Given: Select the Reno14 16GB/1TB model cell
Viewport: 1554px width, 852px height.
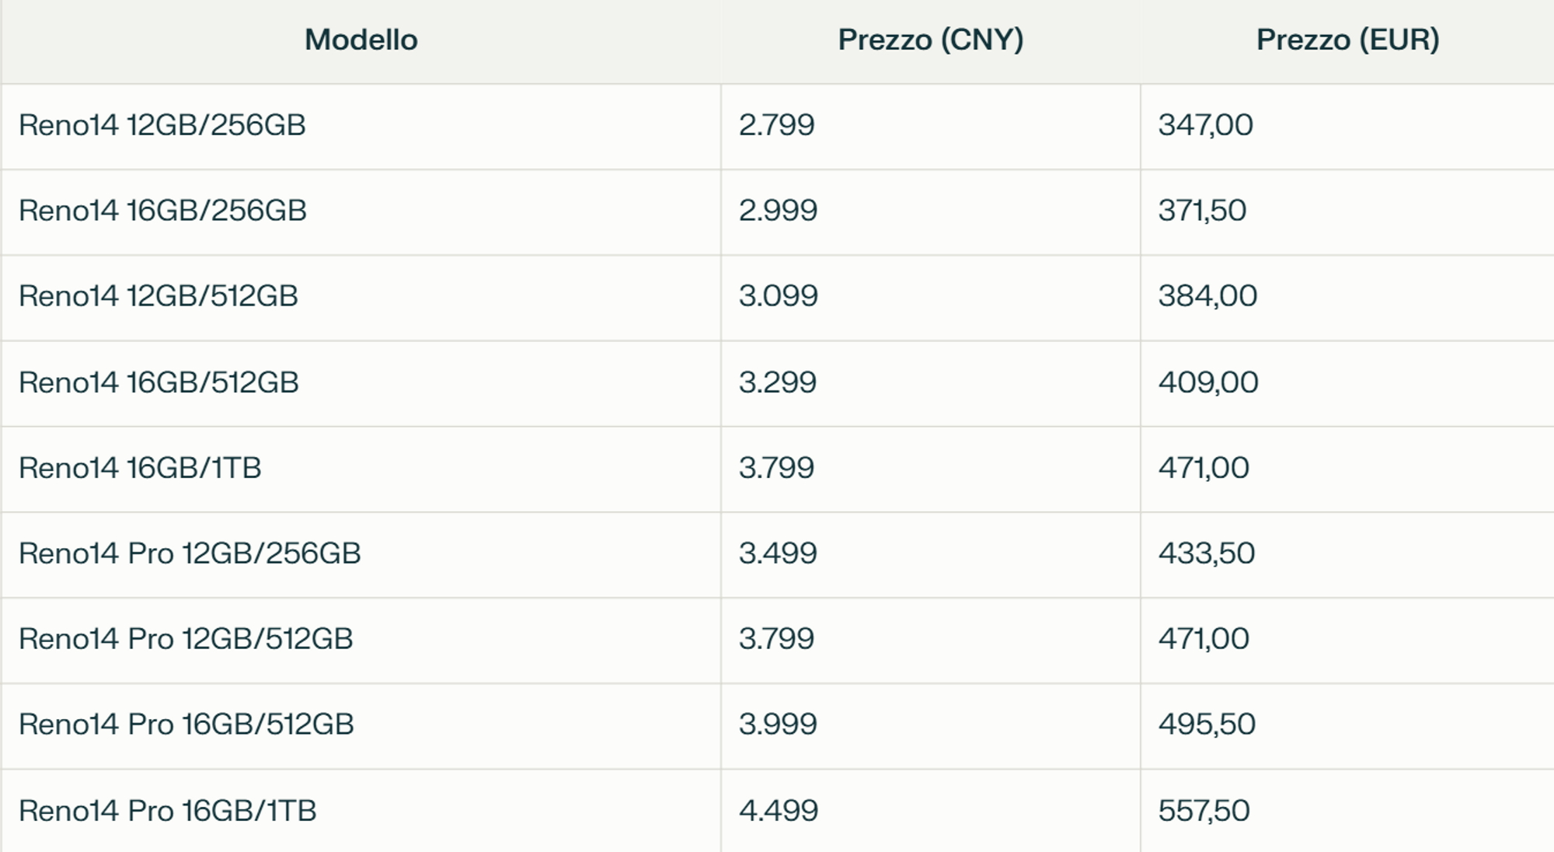Looking at the screenshot, I should tap(361, 469).
